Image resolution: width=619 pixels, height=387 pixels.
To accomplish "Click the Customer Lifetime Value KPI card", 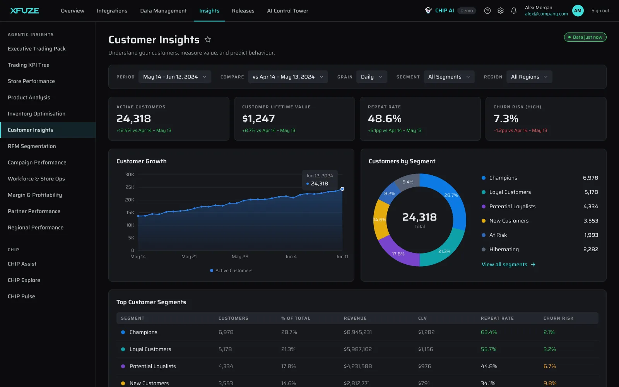I will click(294, 119).
